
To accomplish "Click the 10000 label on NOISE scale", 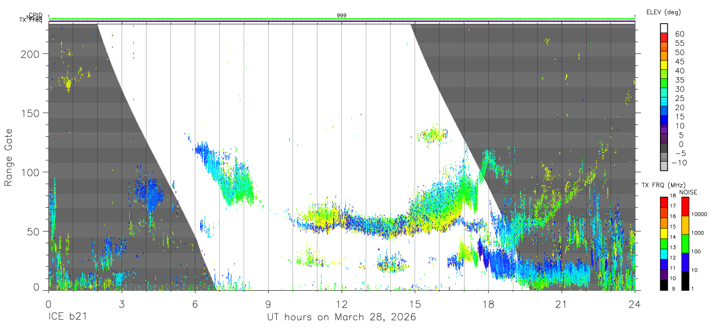I will (x=699, y=214).
